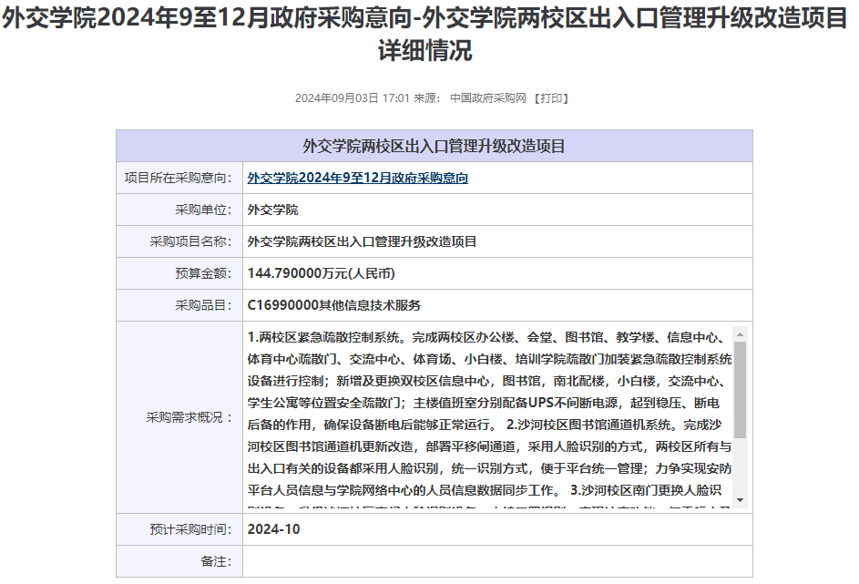The height and width of the screenshot is (584, 859).
Task: Click the 2024-10 expected procurement time
Action: click(x=273, y=529)
